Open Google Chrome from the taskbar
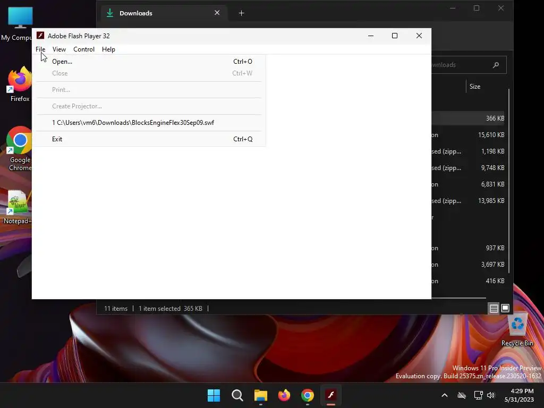 click(308, 395)
